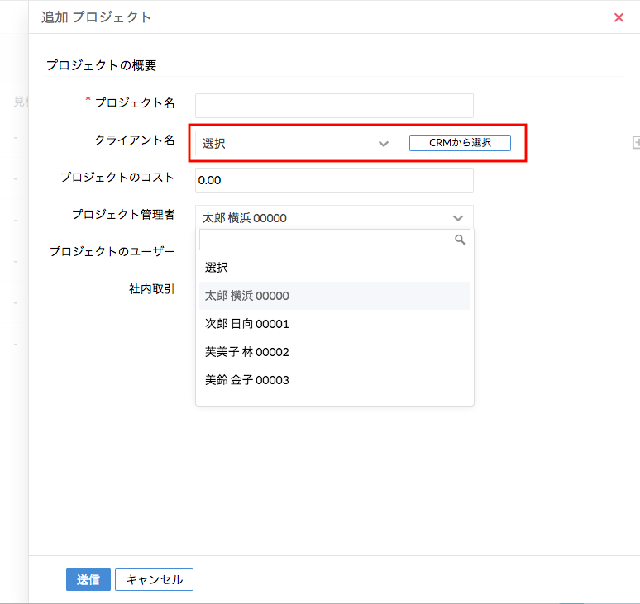This screenshot has width=640, height=604.
Task: Submit the form with the 送信 button
Action: (x=88, y=579)
